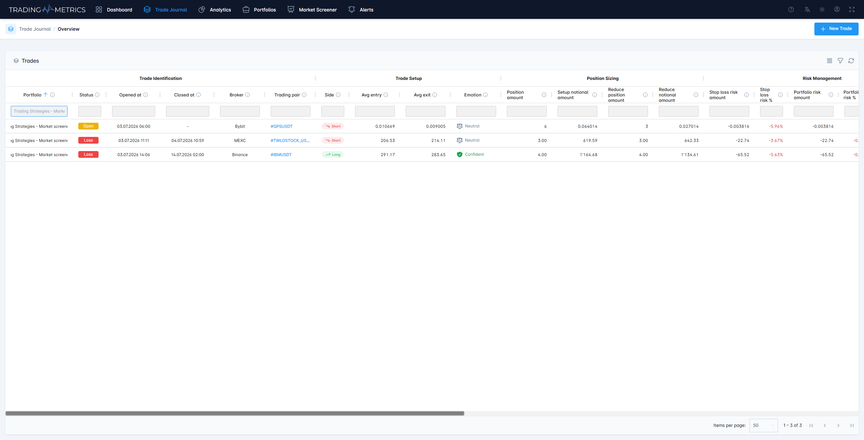Show info for Broker column
Image resolution: width=864 pixels, height=440 pixels.
[247, 95]
